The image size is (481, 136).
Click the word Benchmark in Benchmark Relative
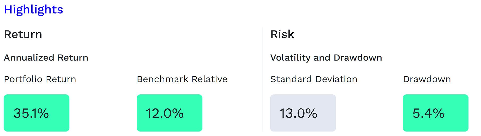click(x=163, y=79)
